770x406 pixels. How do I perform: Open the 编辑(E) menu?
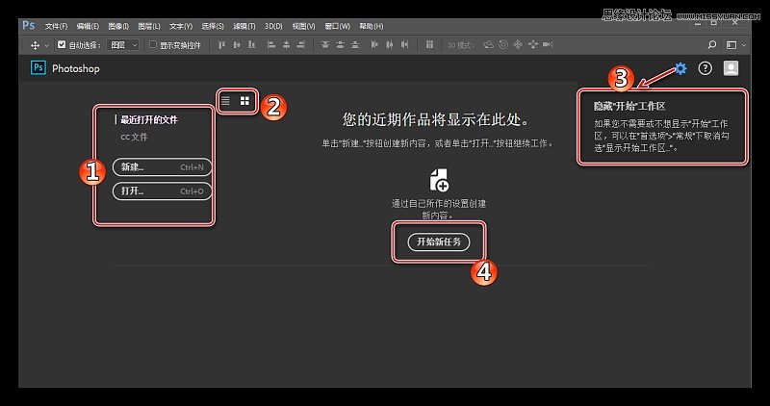point(88,26)
